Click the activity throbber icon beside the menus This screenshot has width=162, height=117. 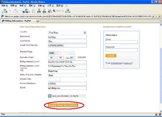pos(66,6)
